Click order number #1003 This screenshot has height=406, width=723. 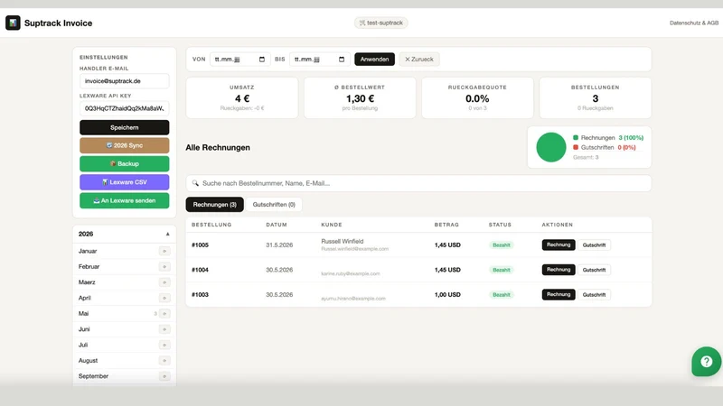(200, 295)
